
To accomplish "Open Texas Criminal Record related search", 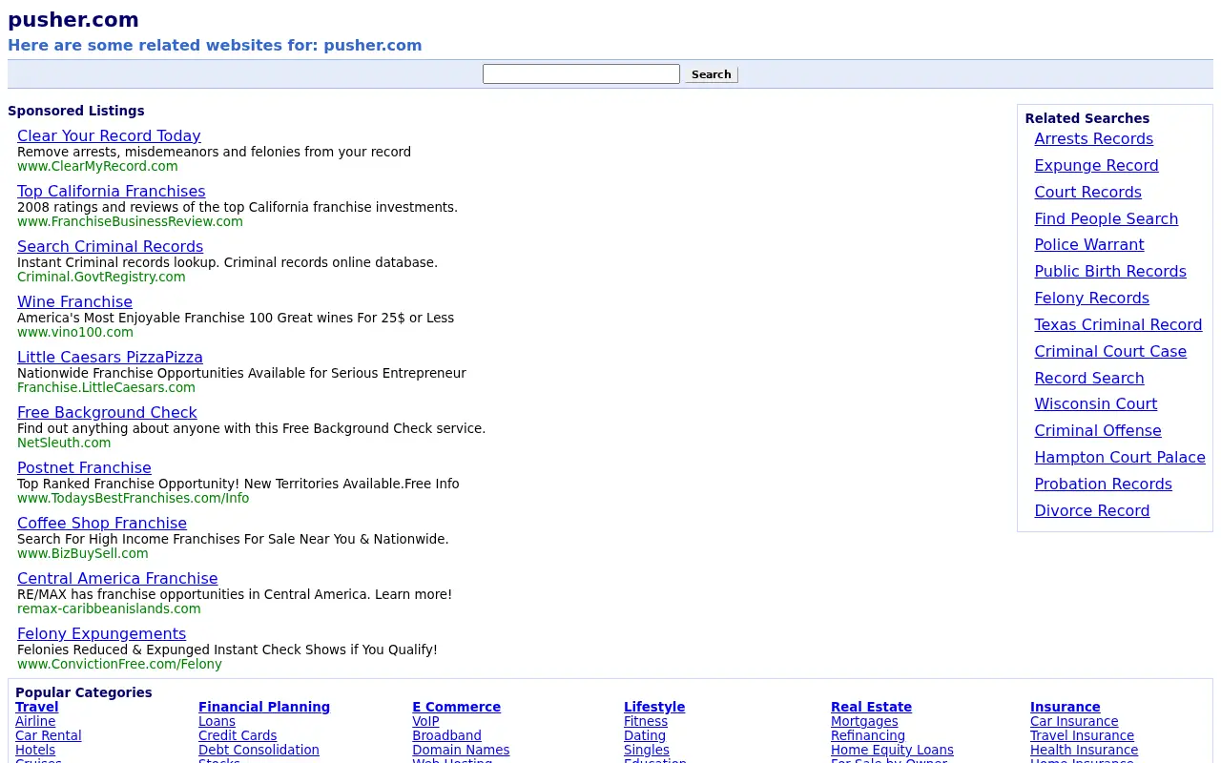I will (1119, 325).
